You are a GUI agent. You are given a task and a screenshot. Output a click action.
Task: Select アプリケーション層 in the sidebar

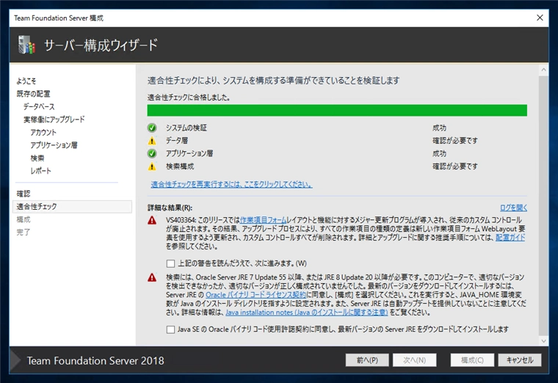54,145
